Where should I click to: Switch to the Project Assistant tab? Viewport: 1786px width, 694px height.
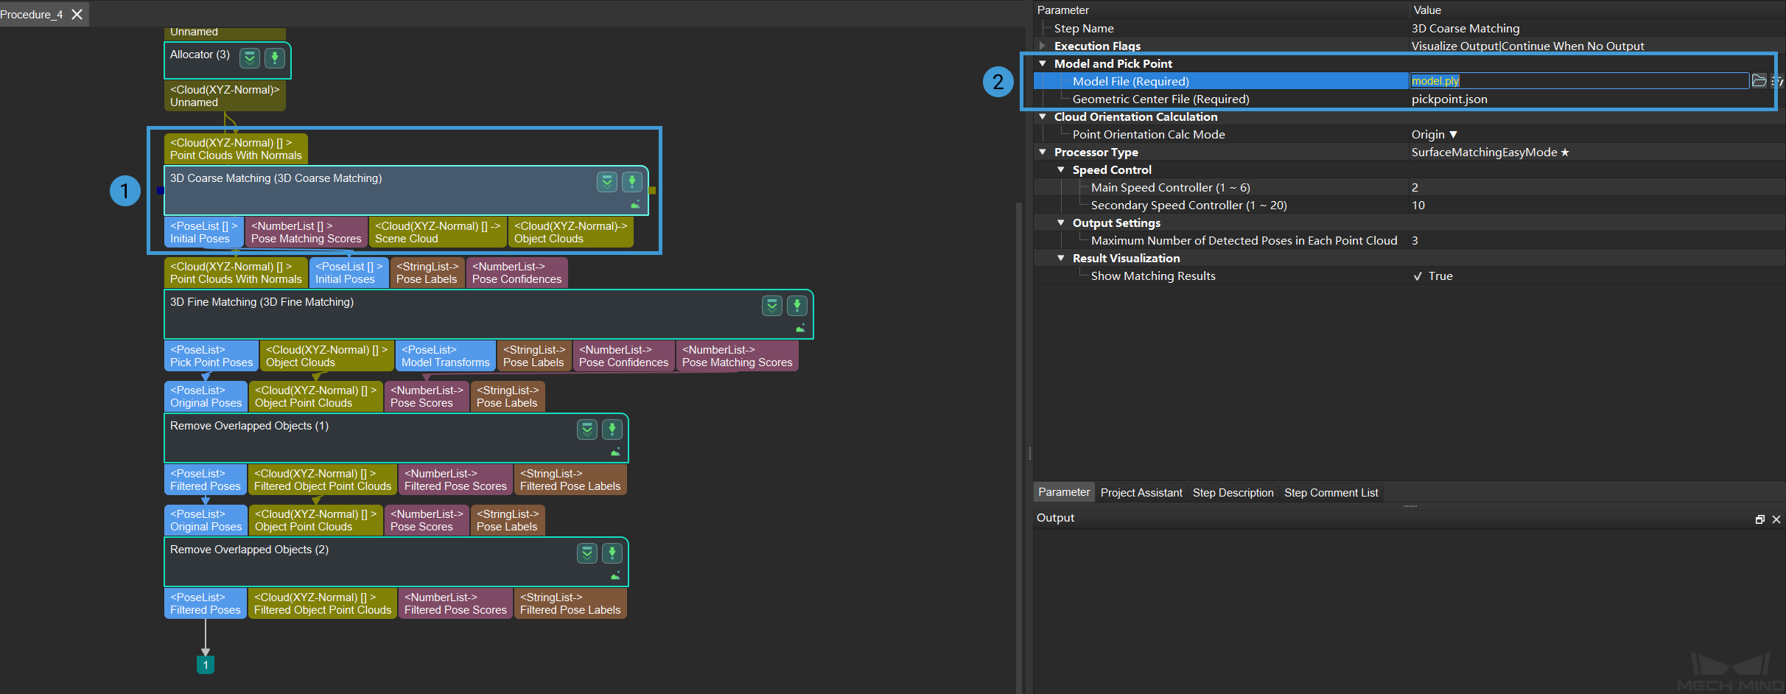pos(1141,493)
